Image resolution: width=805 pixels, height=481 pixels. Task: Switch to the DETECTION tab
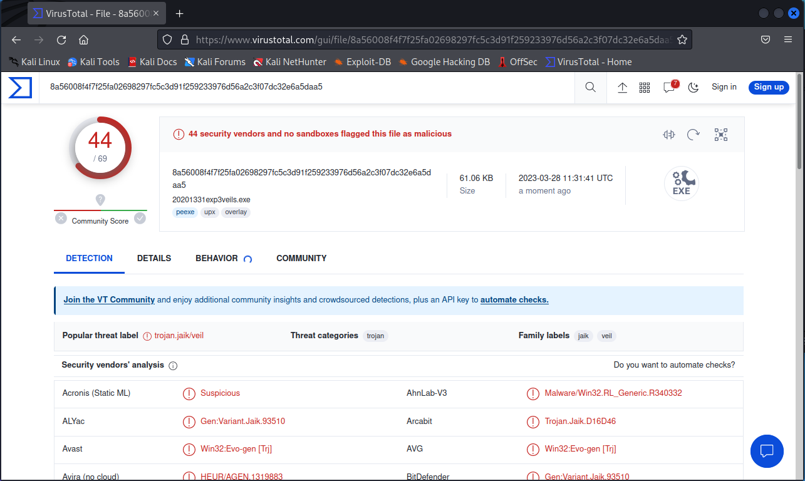click(90, 258)
